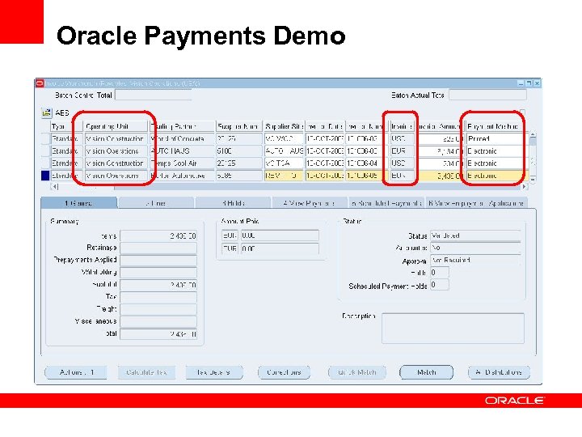Click the Freight field
The image size is (582, 437).
(x=158, y=309)
